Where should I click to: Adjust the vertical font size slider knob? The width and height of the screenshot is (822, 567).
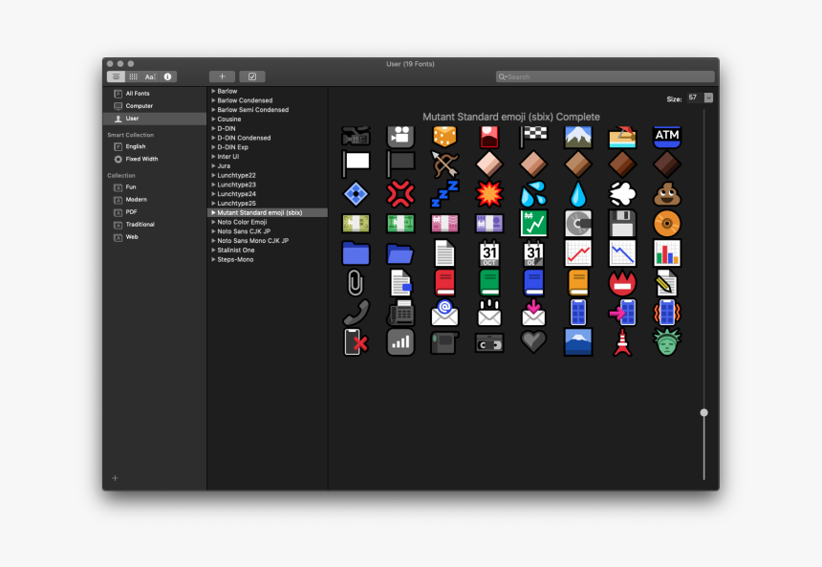click(x=704, y=413)
